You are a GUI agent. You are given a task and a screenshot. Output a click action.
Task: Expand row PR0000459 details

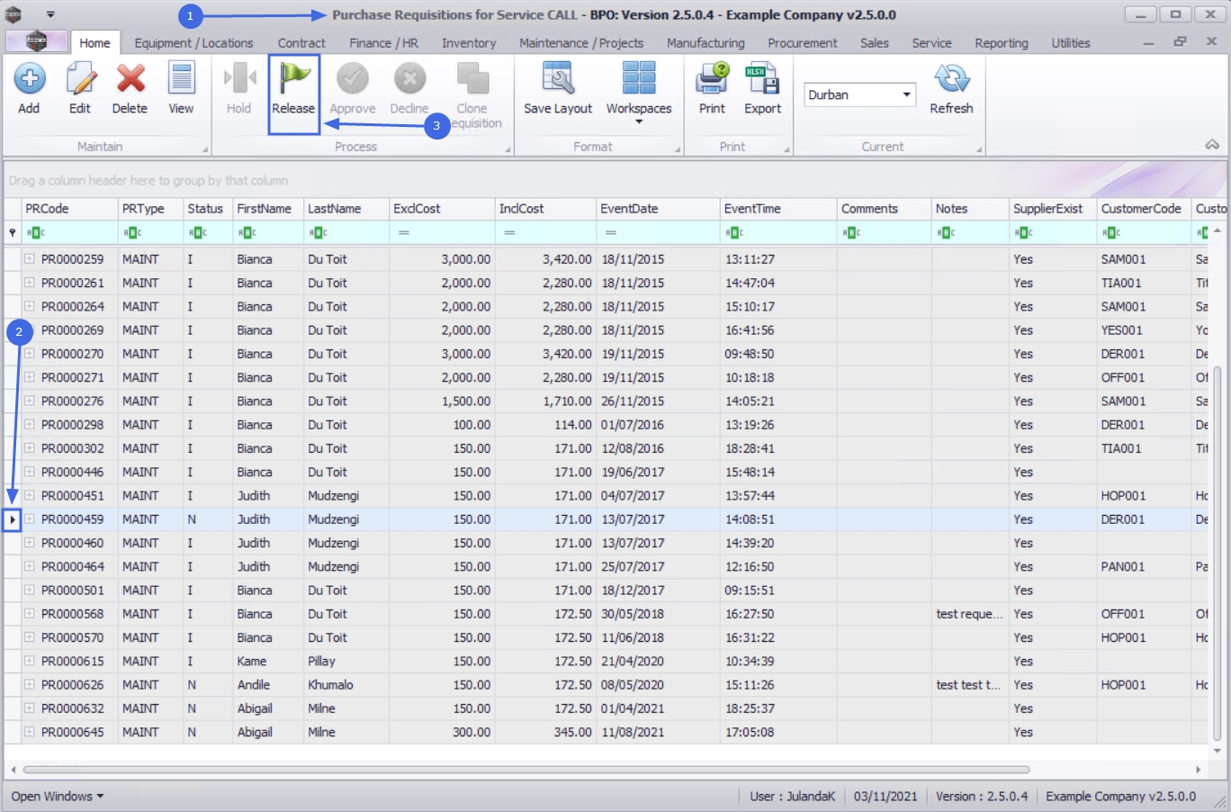coord(30,519)
